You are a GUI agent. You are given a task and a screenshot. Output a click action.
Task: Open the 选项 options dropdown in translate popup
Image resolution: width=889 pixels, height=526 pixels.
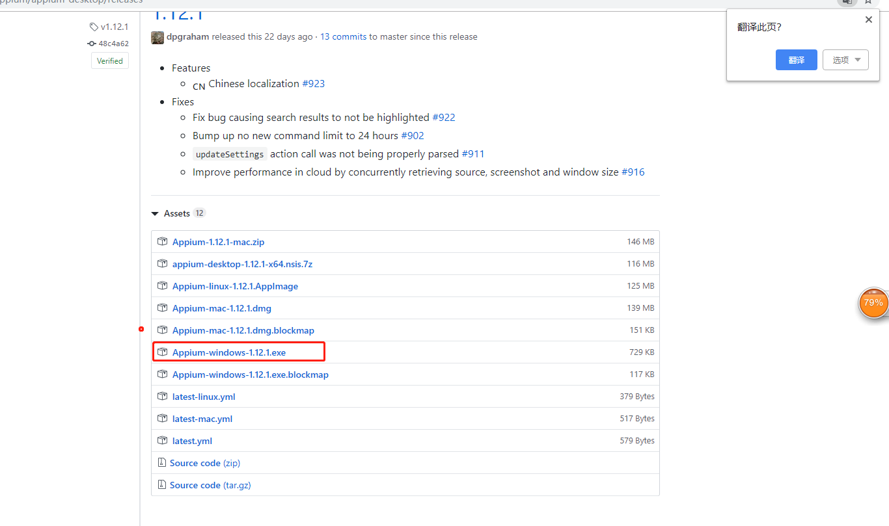(845, 60)
